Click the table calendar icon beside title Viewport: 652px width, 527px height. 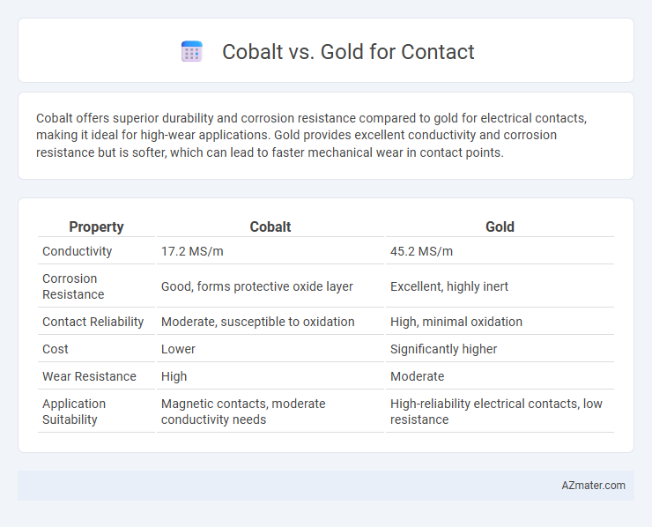coord(192,52)
